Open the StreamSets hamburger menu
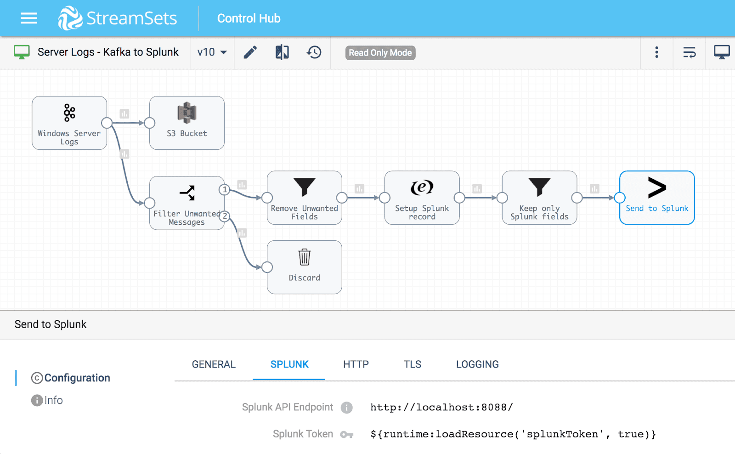This screenshot has height=454, width=735. [x=28, y=18]
